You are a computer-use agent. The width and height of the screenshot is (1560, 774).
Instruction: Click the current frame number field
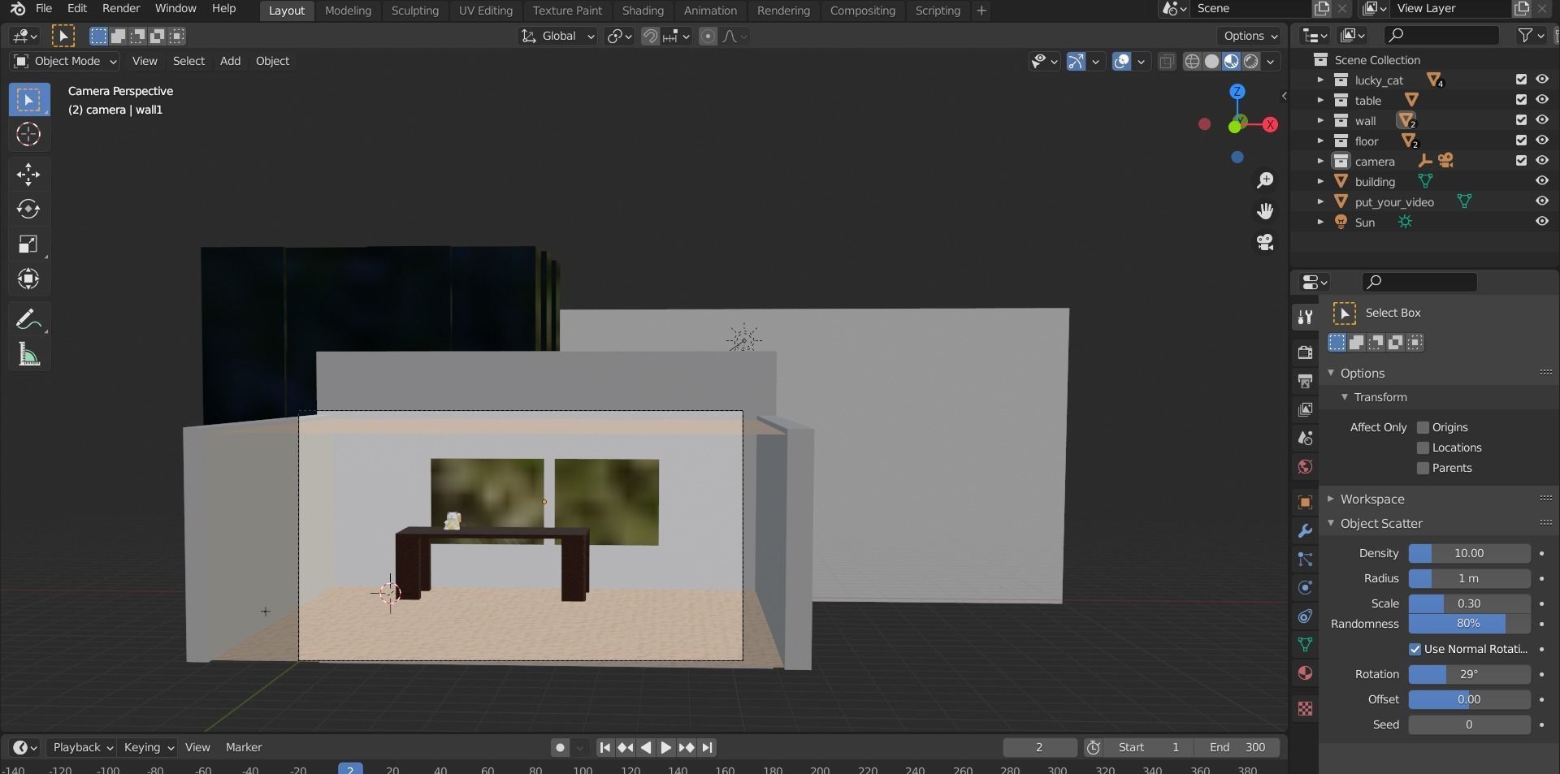[1039, 747]
